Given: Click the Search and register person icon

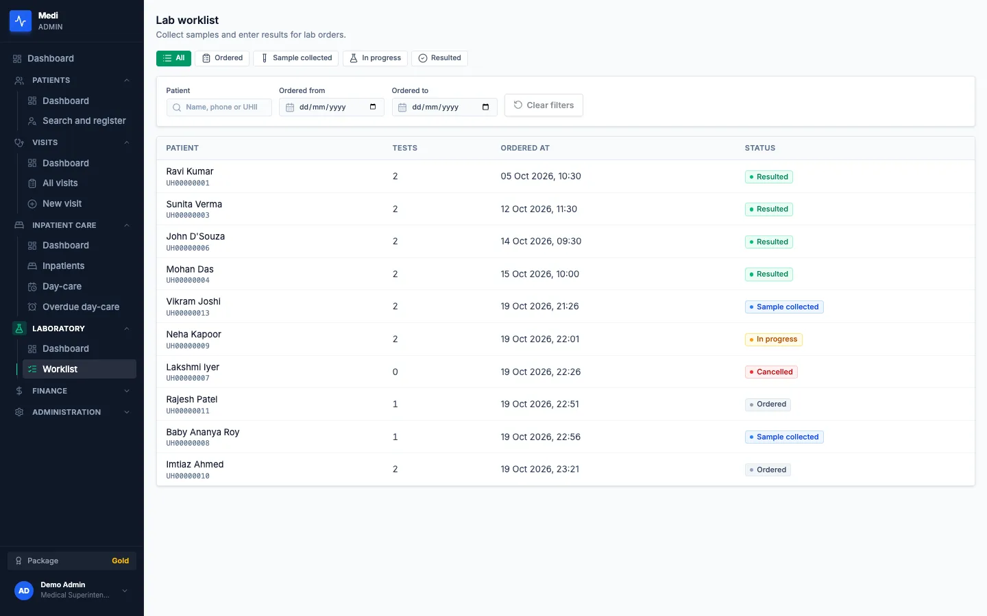Looking at the screenshot, I should point(32,121).
